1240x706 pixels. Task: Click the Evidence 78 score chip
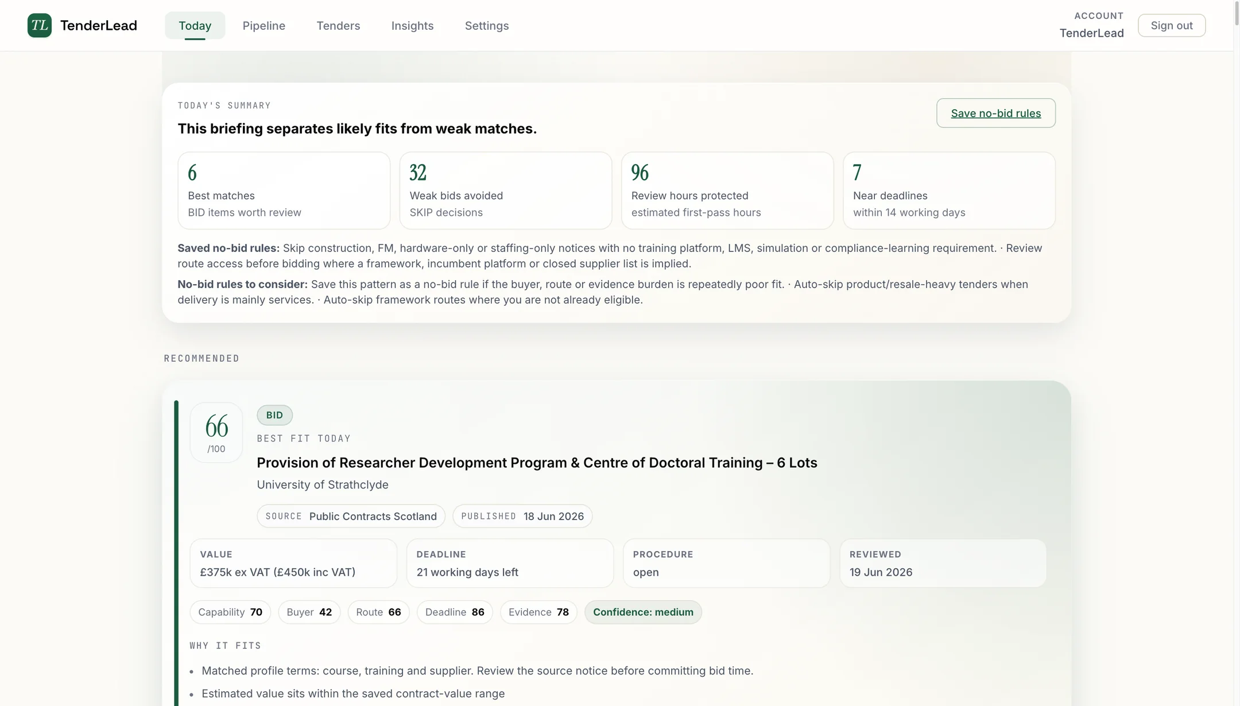click(x=538, y=612)
